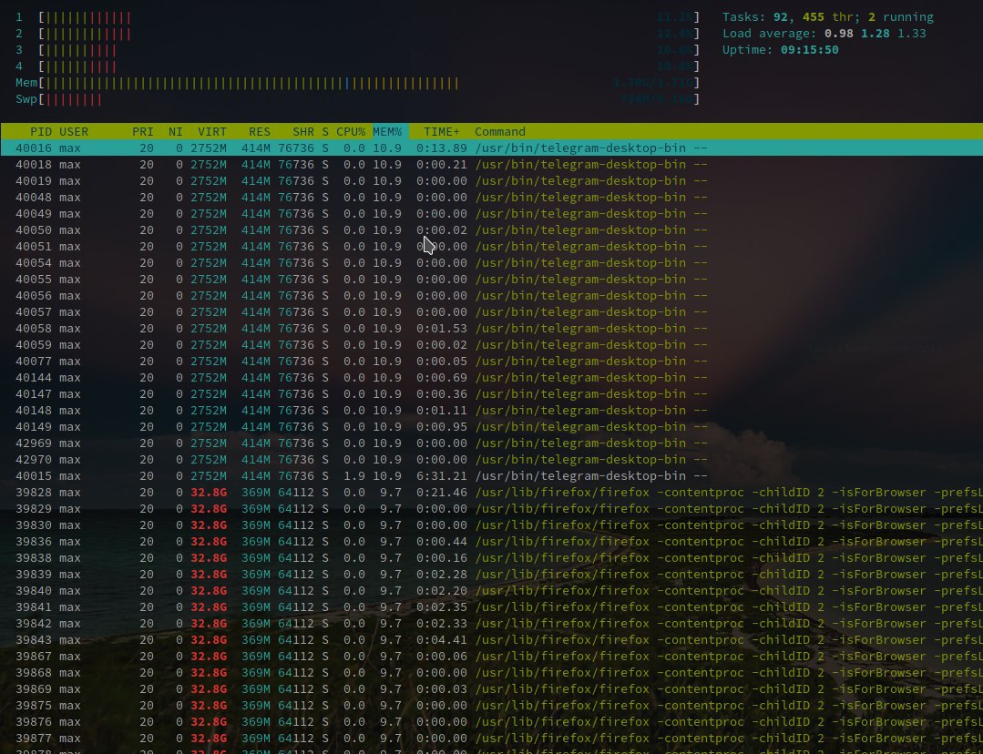Select telegram thread row PID 42969
The width and height of the screenshot is (983, 754).
(492, 443)
